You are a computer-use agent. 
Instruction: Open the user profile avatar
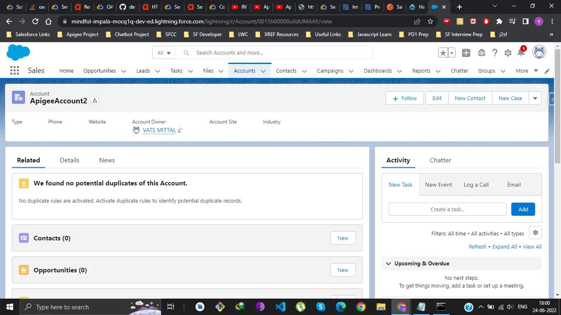click(x=539, y=52)
